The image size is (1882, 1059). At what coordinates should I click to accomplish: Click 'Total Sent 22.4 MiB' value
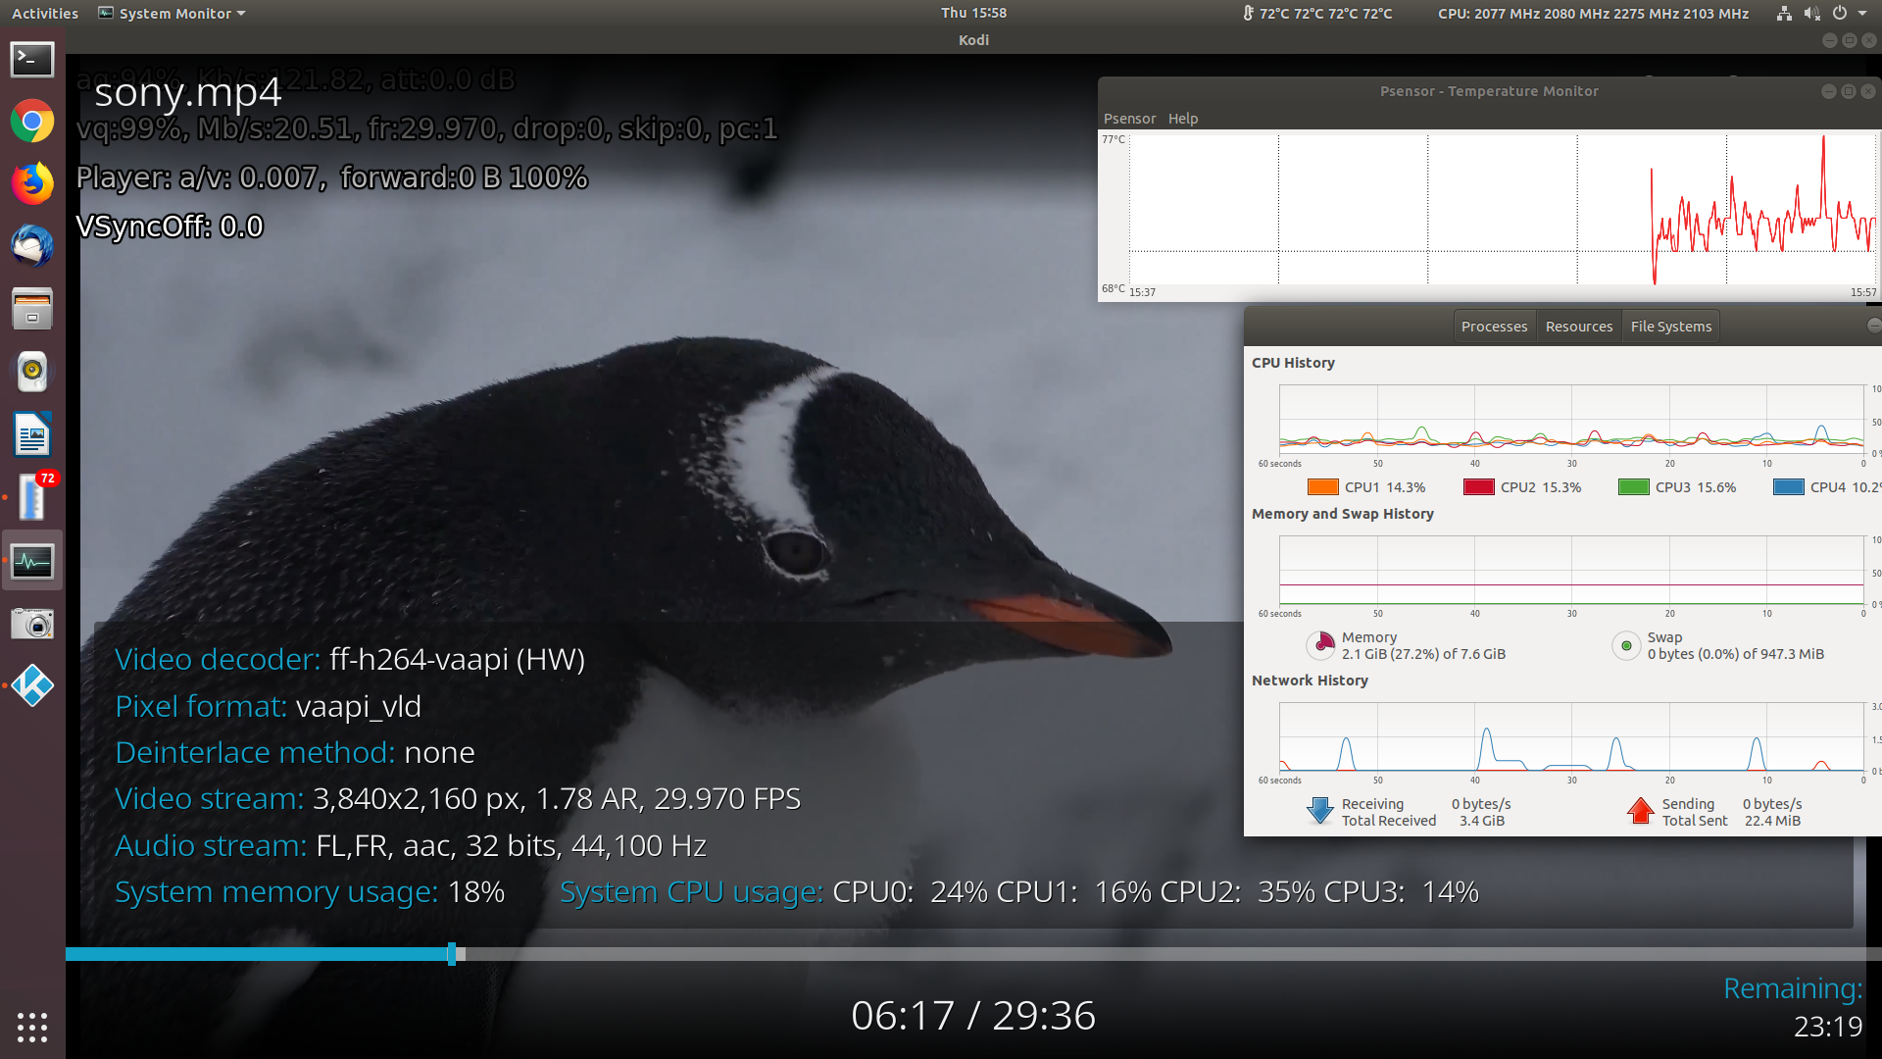point(1772,821)
